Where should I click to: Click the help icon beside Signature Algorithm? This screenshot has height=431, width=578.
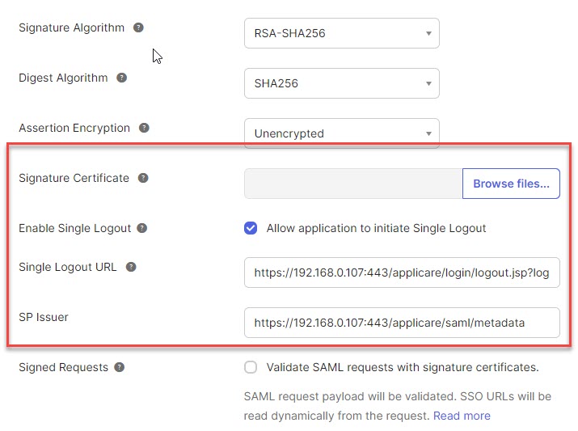click(138, 27)
